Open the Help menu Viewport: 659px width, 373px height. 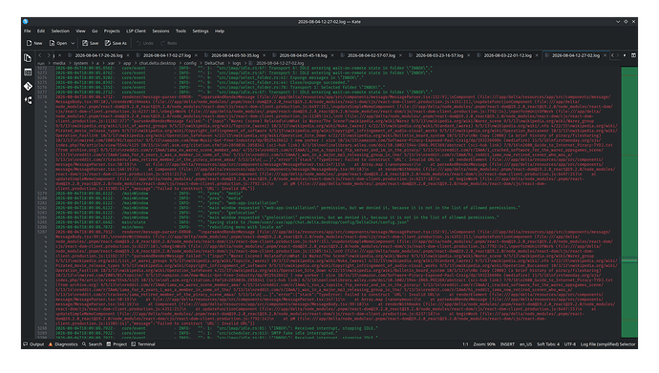click(220, 31)
